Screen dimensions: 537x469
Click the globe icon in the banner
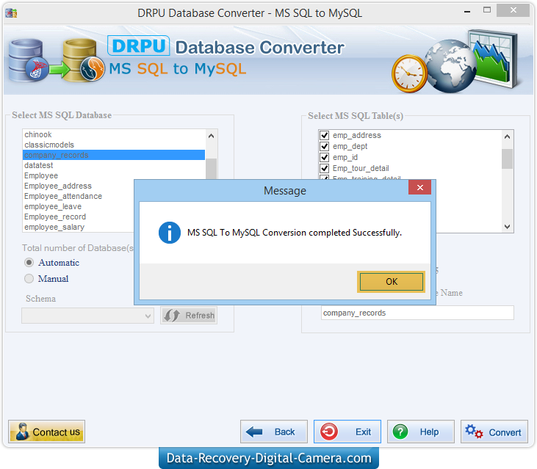450,66
